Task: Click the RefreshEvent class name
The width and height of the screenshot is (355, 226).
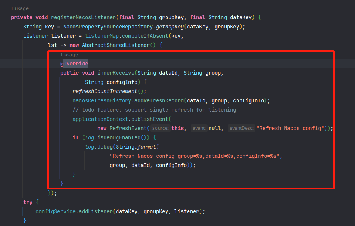Action: [128, 129]
